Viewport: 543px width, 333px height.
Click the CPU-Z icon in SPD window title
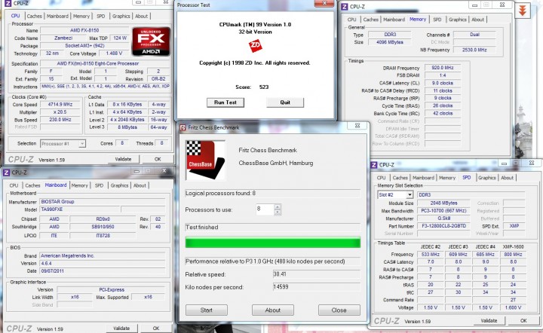point(374,165)
